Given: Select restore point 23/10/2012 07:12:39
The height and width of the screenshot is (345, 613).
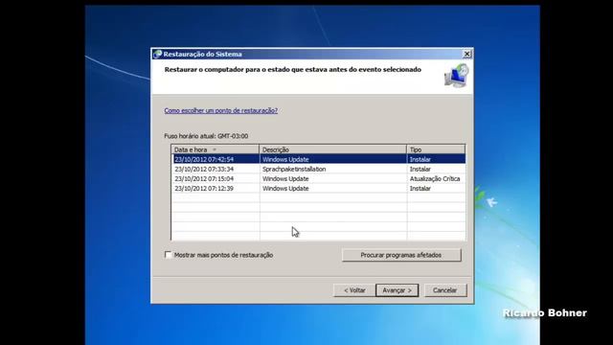Looking at the screenshot, I should 319,188.
